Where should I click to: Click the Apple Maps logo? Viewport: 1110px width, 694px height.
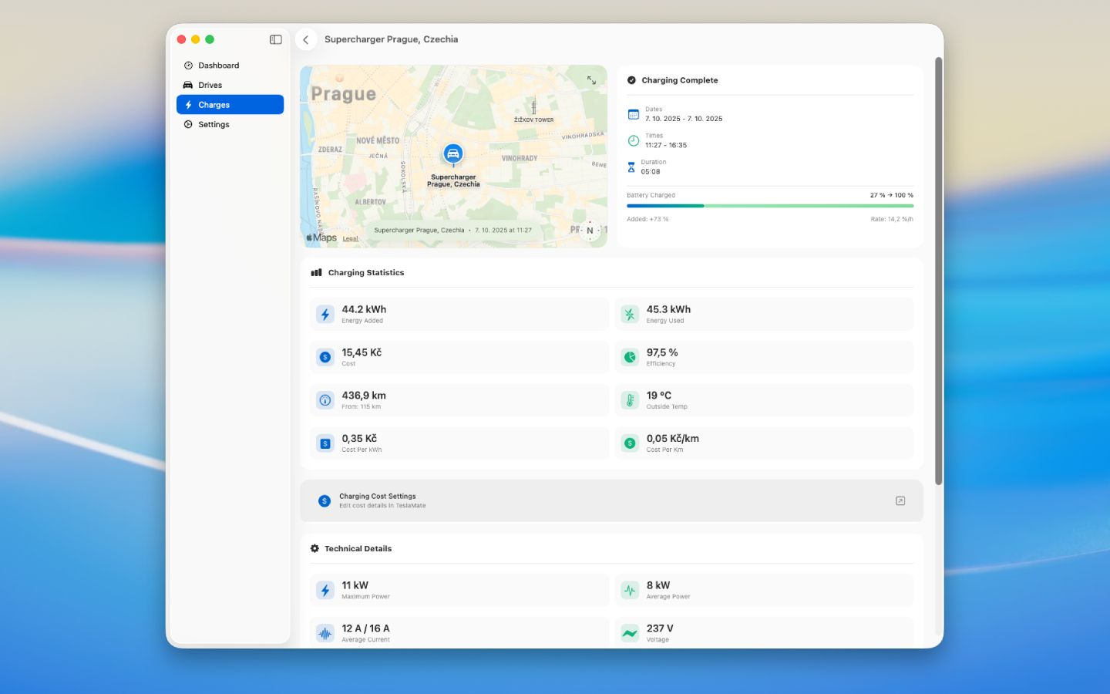coord(321,238)
